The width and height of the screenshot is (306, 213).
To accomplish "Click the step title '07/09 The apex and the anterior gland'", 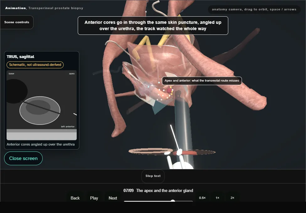I will [158, 190].
